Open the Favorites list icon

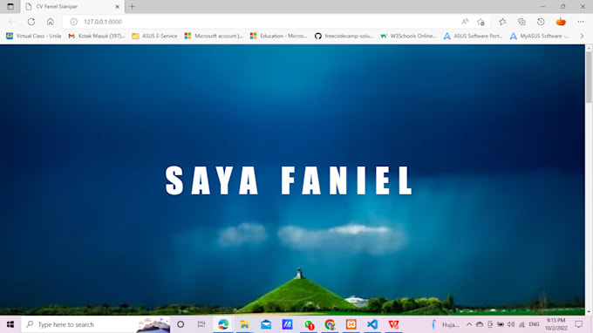502,22
